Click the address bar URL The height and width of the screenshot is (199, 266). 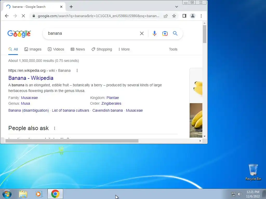click(98, 16)
